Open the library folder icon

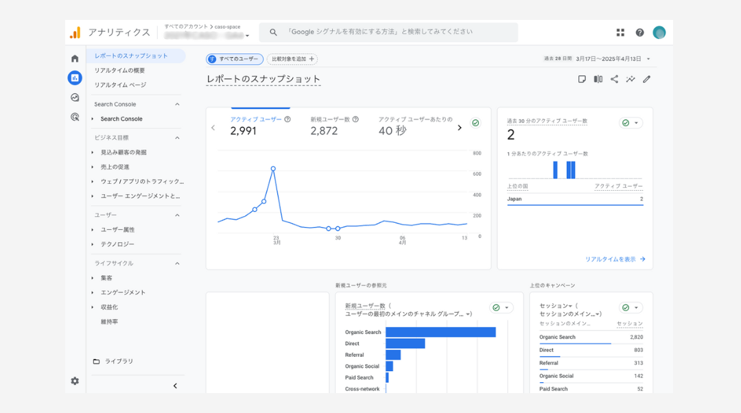click(x=97, y=361)
